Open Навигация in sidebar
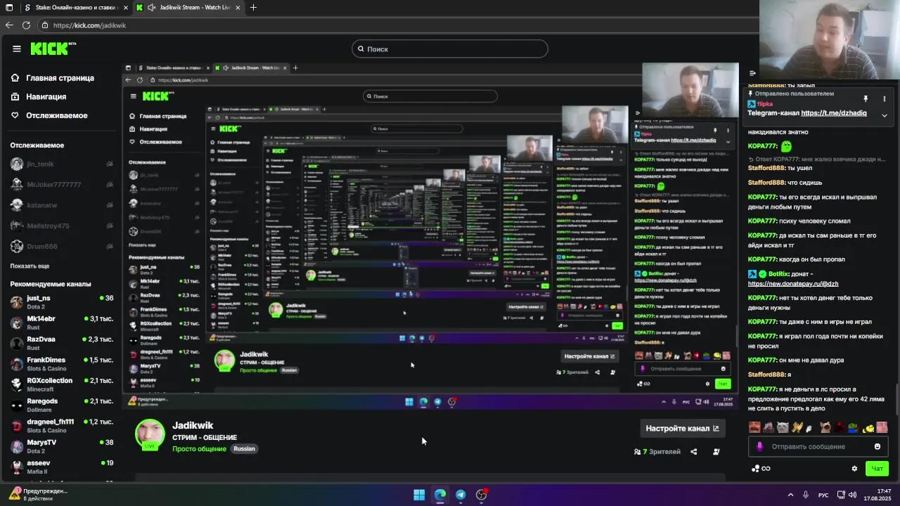The width and height of the screenshot is (900, 506). 39,96
